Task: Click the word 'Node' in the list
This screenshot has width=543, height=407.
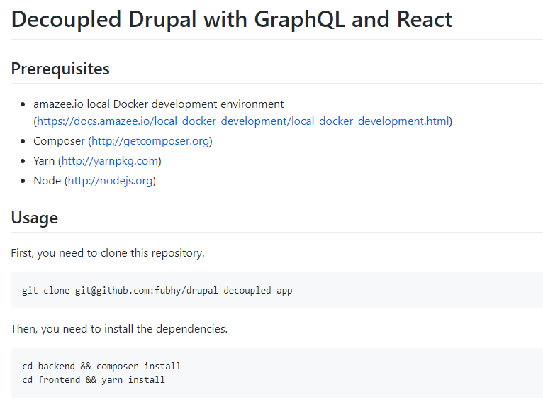Action: tap(47, 181)
